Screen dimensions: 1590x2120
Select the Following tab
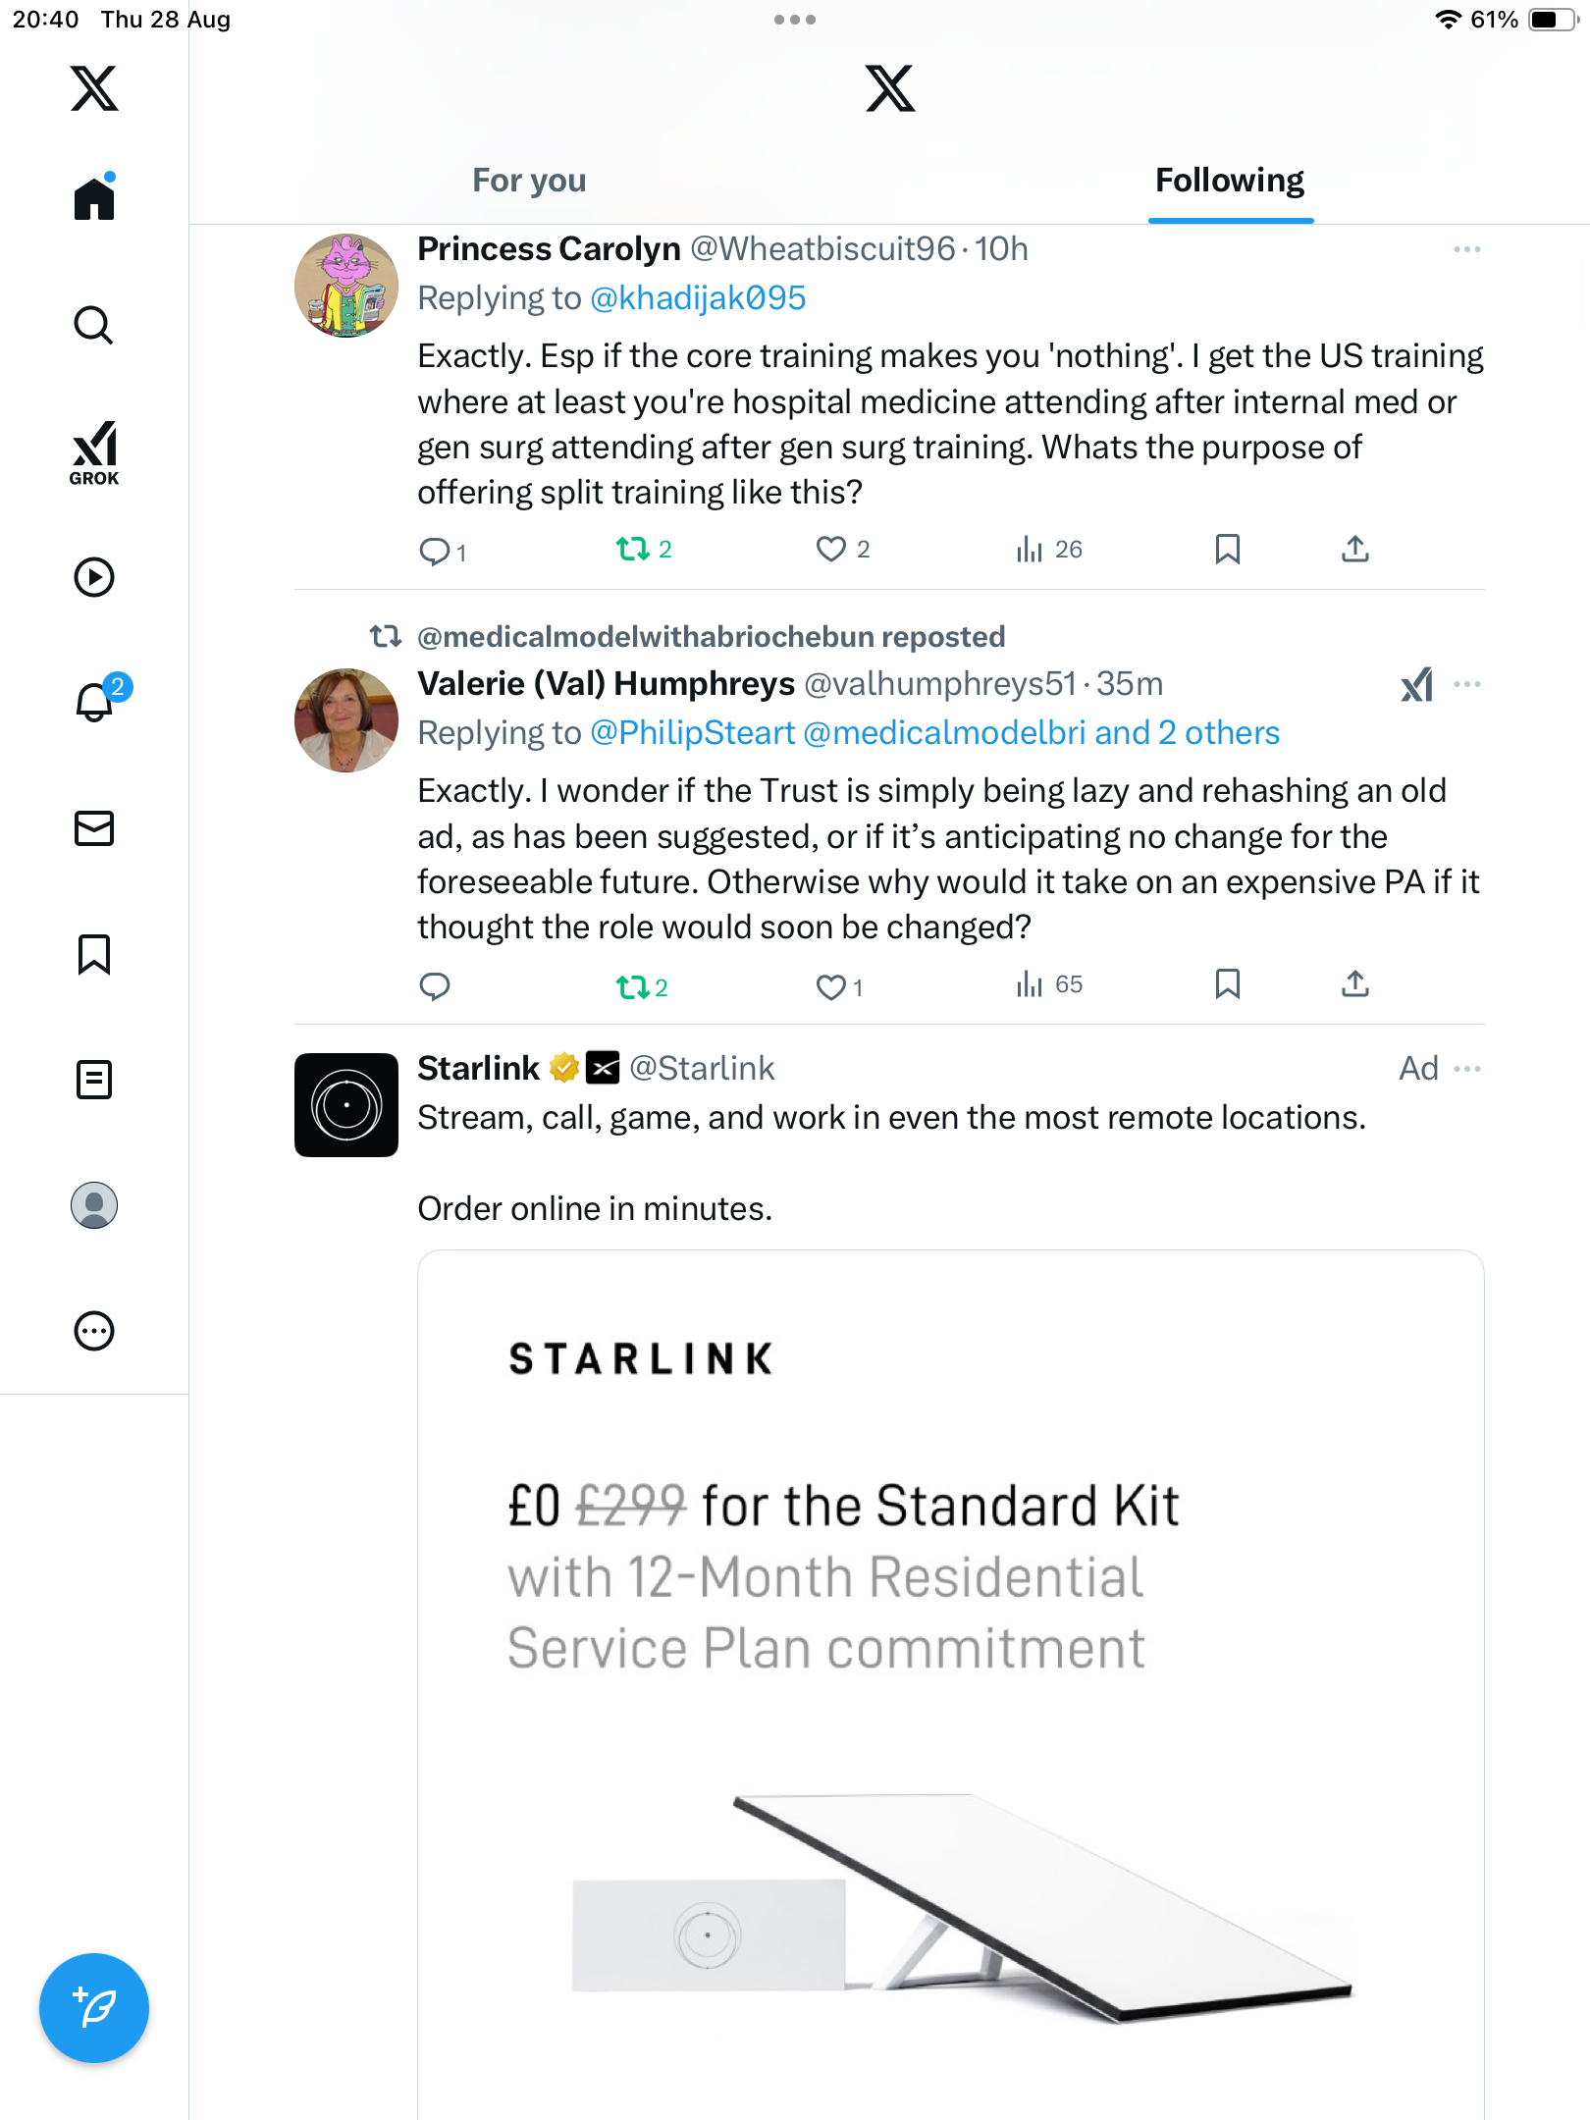point(1230,181)
